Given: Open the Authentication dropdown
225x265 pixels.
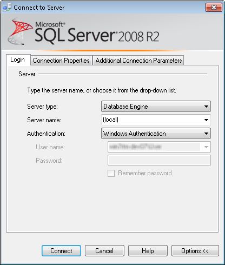Looking at the screenshot, I should click(156, 134).
